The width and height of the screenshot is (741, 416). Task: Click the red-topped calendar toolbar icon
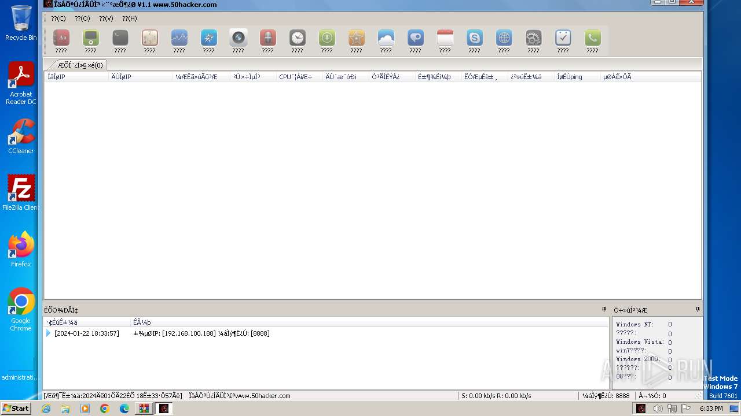click(445, 38)
